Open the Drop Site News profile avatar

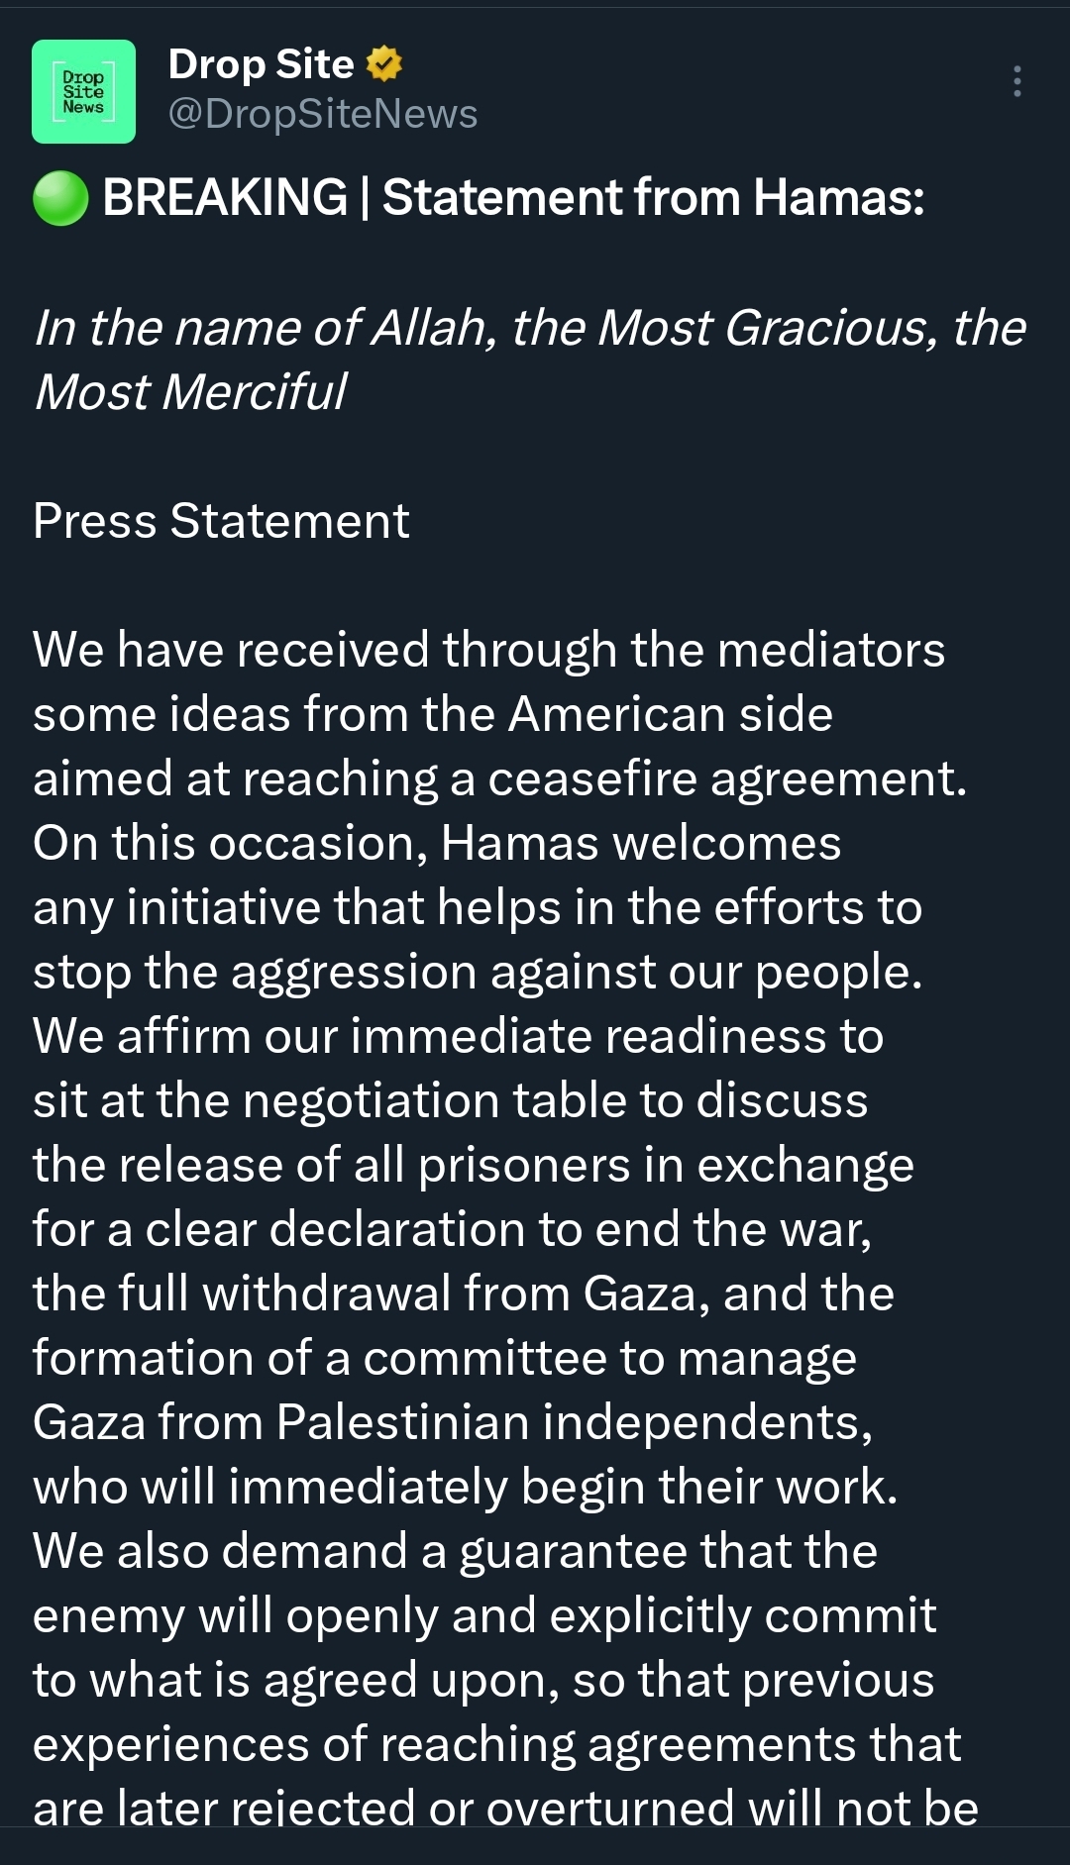tap(83, 91)
